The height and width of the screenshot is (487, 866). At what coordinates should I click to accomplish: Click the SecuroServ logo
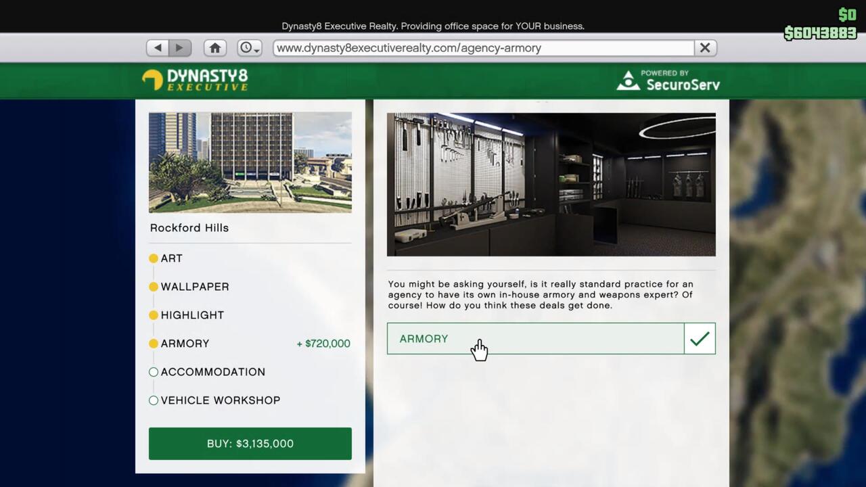pos(668,80)
